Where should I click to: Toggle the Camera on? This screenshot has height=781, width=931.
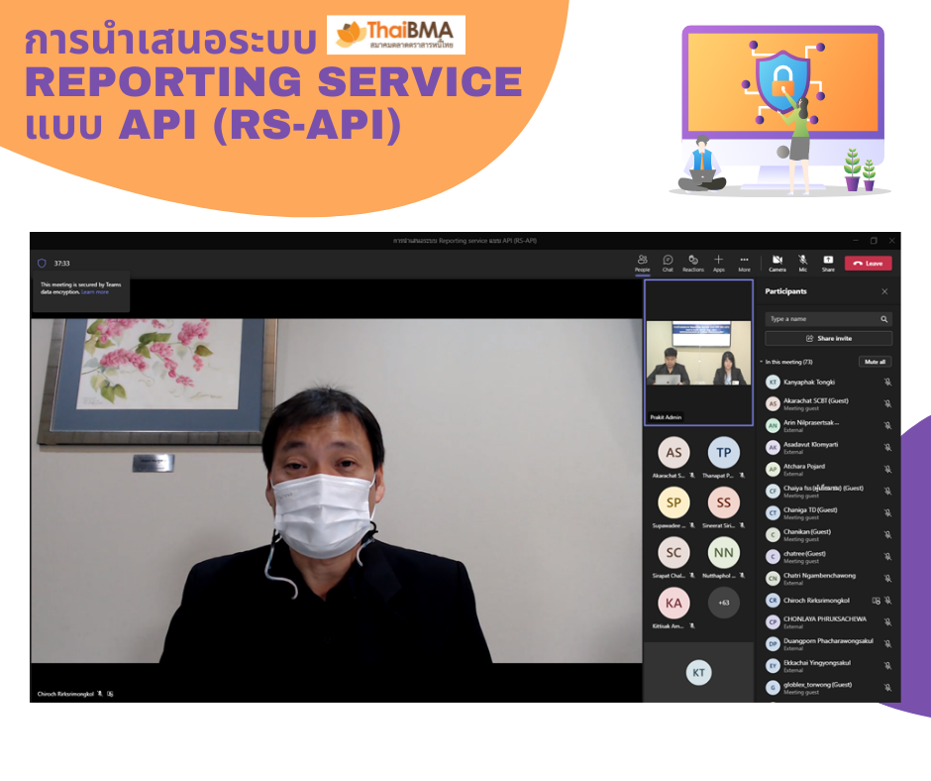(777, 263)
